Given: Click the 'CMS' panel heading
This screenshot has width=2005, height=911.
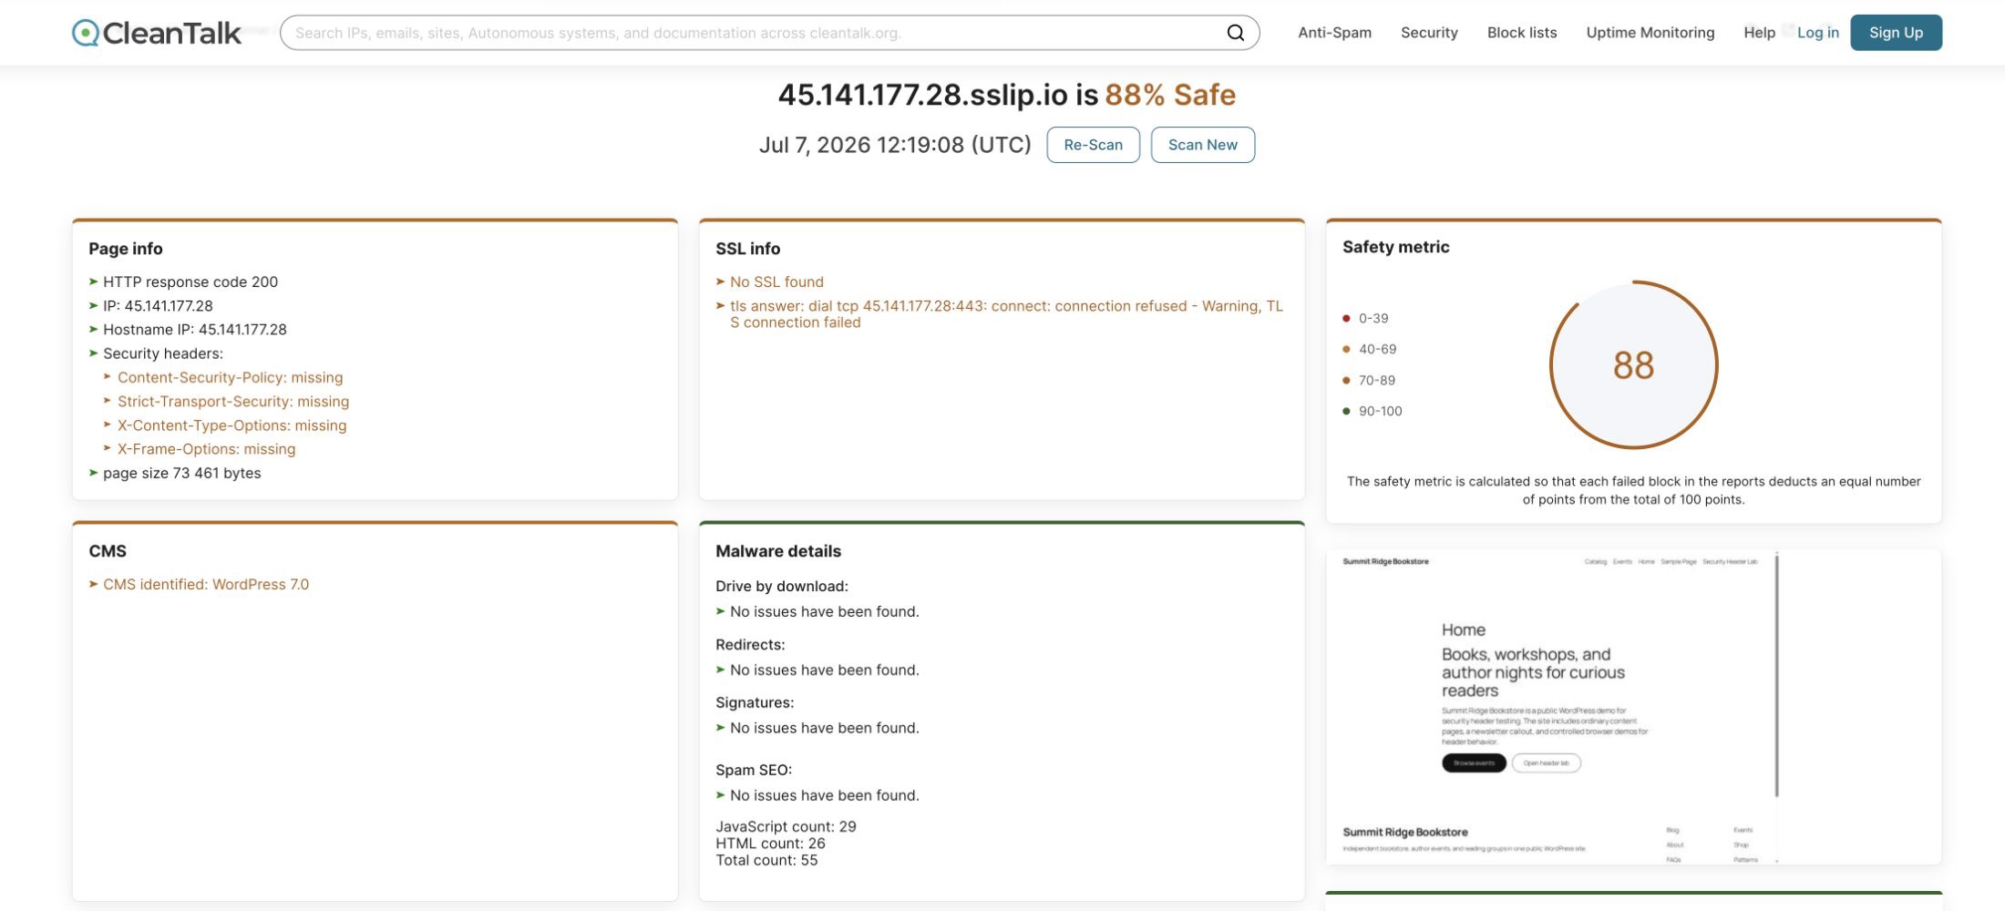Looking at the screenshot, I should point(108,551).
